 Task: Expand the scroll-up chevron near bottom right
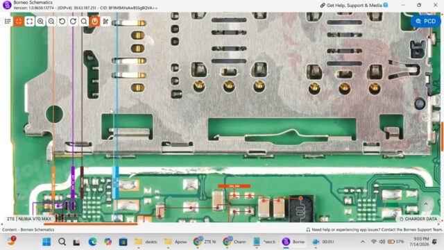425,203
